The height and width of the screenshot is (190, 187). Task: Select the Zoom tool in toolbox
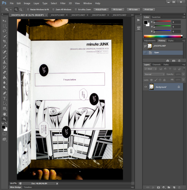coord(5,119)
